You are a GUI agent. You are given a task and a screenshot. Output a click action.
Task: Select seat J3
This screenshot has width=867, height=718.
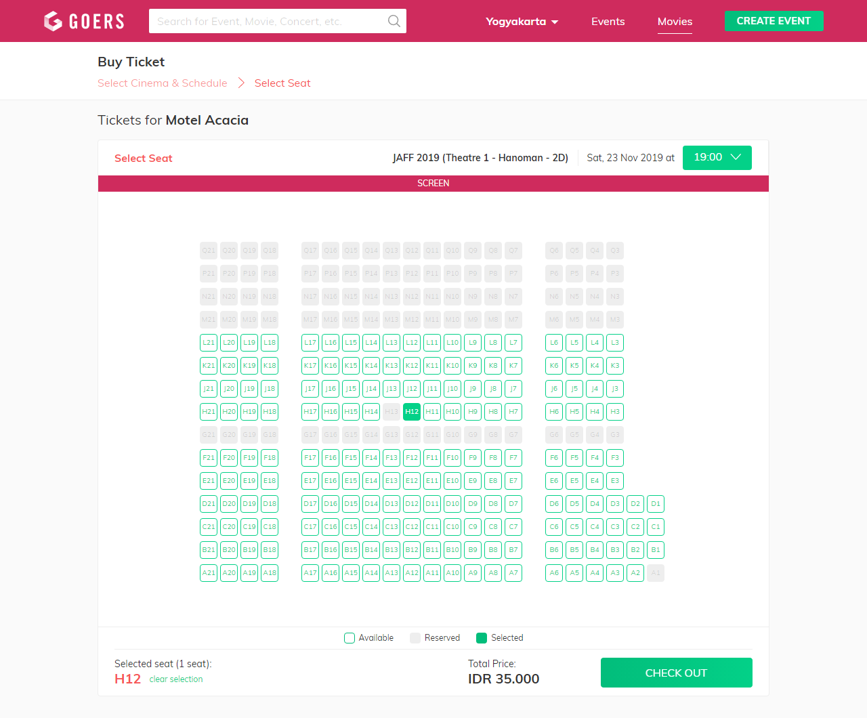click(615, 389)
